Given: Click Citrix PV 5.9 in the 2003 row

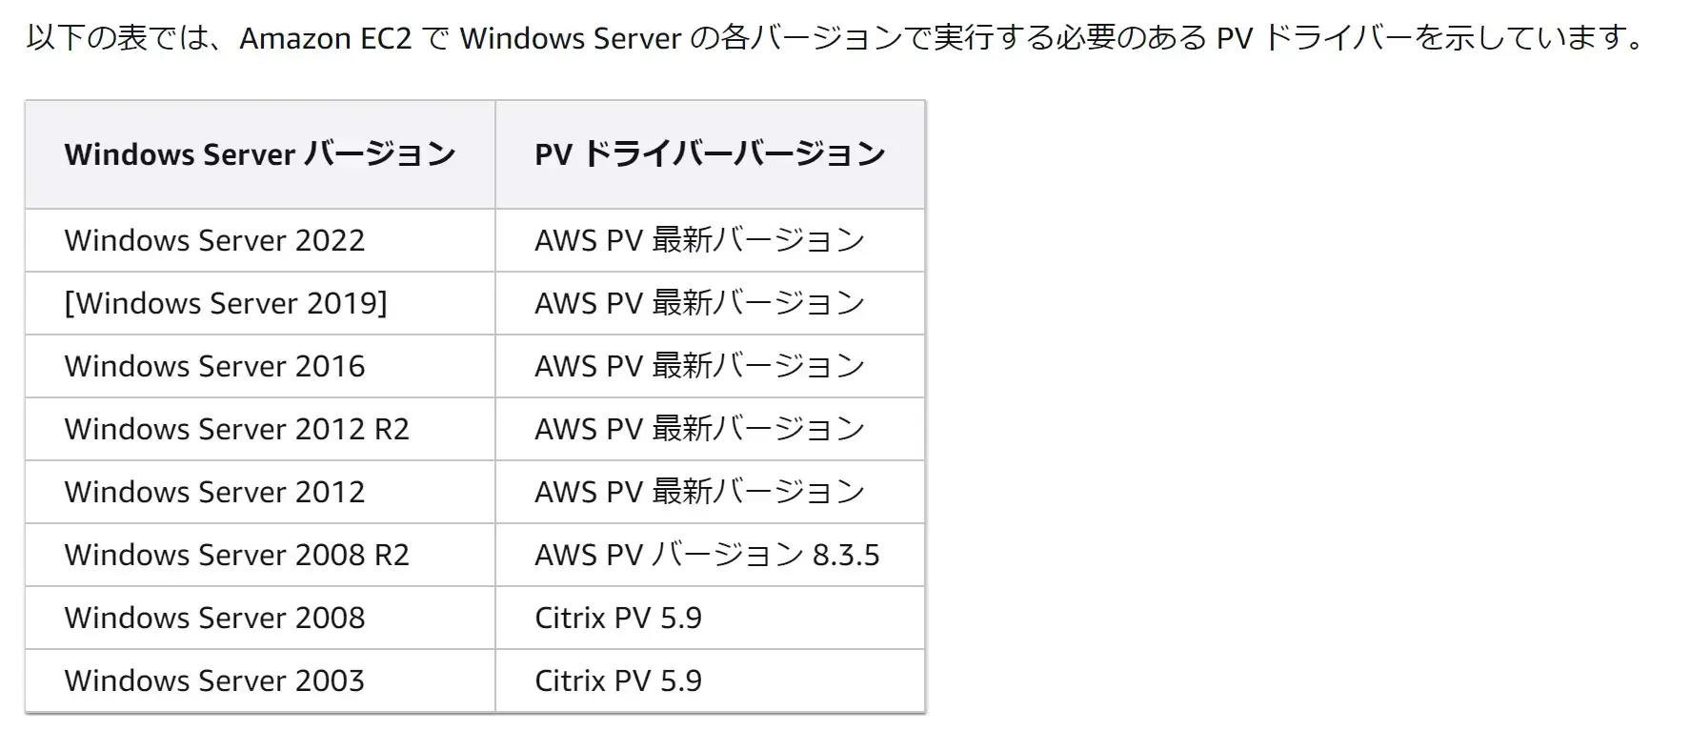Looking at the screenshot, I should (618, 680).
